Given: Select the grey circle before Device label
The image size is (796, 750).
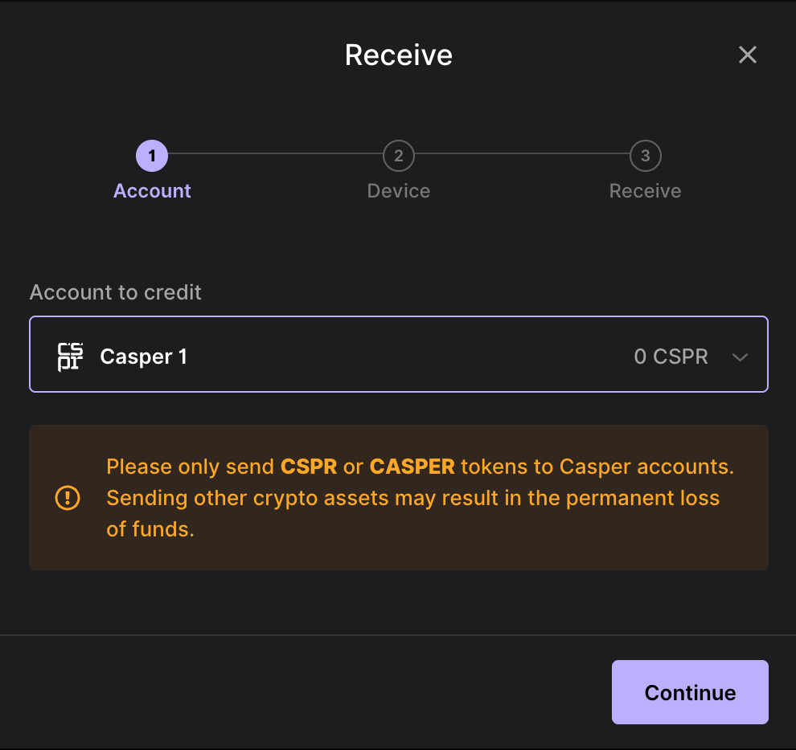Looking at the screenshot, I should tap(398, 156).
